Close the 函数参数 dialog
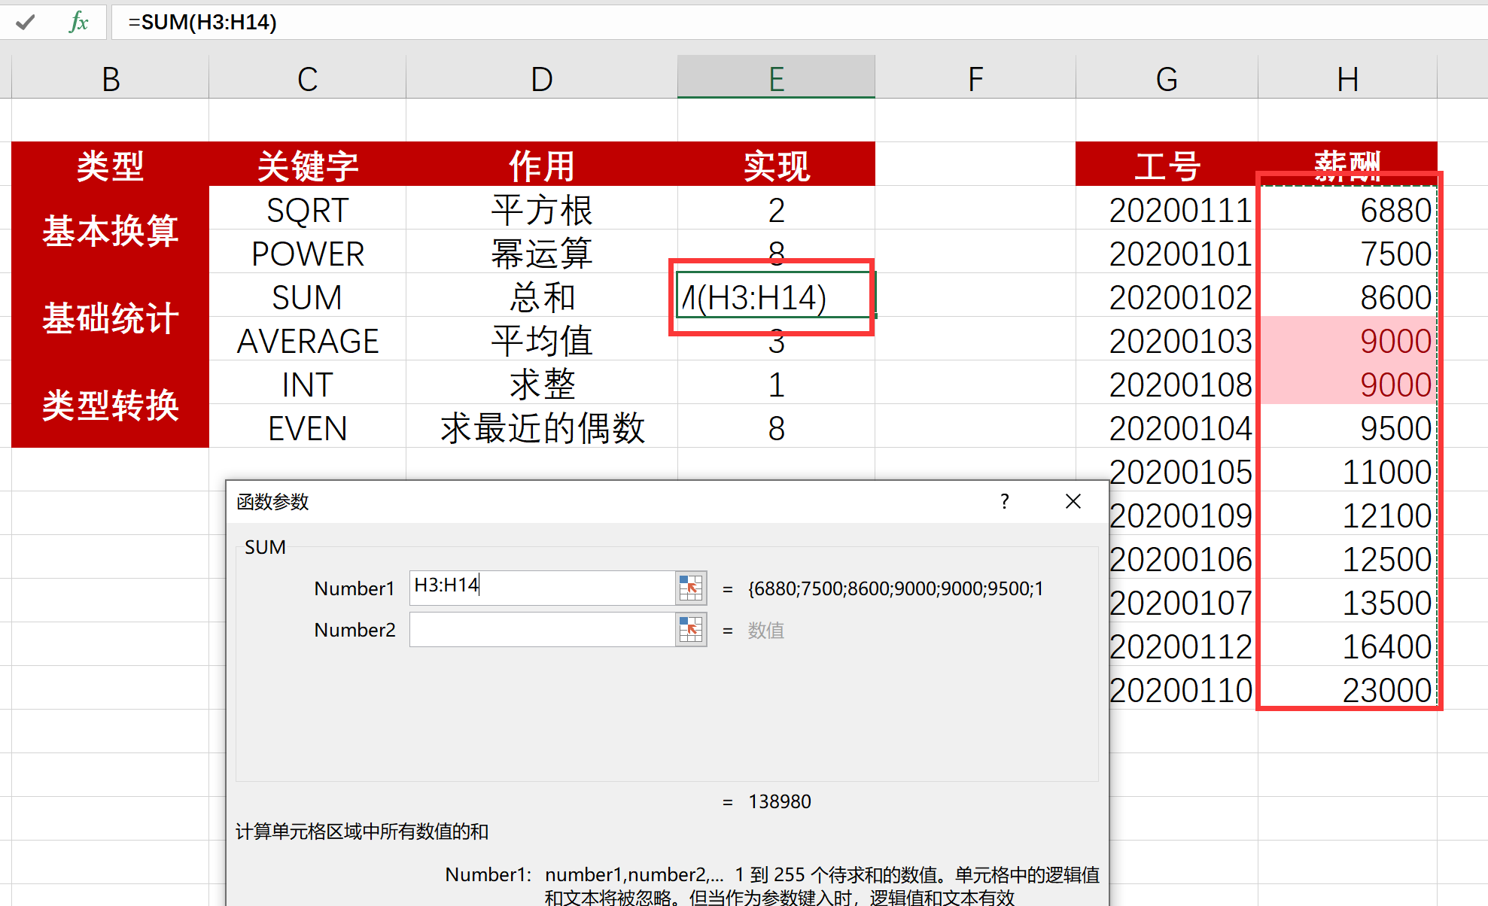The width and height of the screenshot is (1488, 906). coord(1073,502)
